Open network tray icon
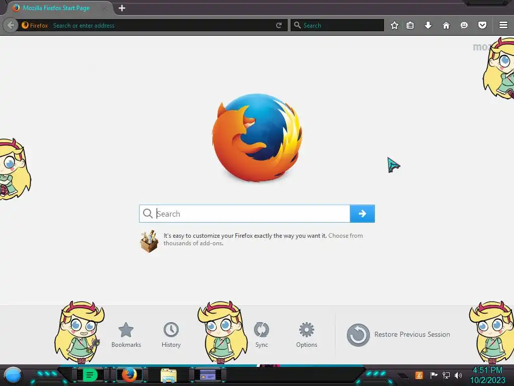Screen dimensions: 514x386 446,375
